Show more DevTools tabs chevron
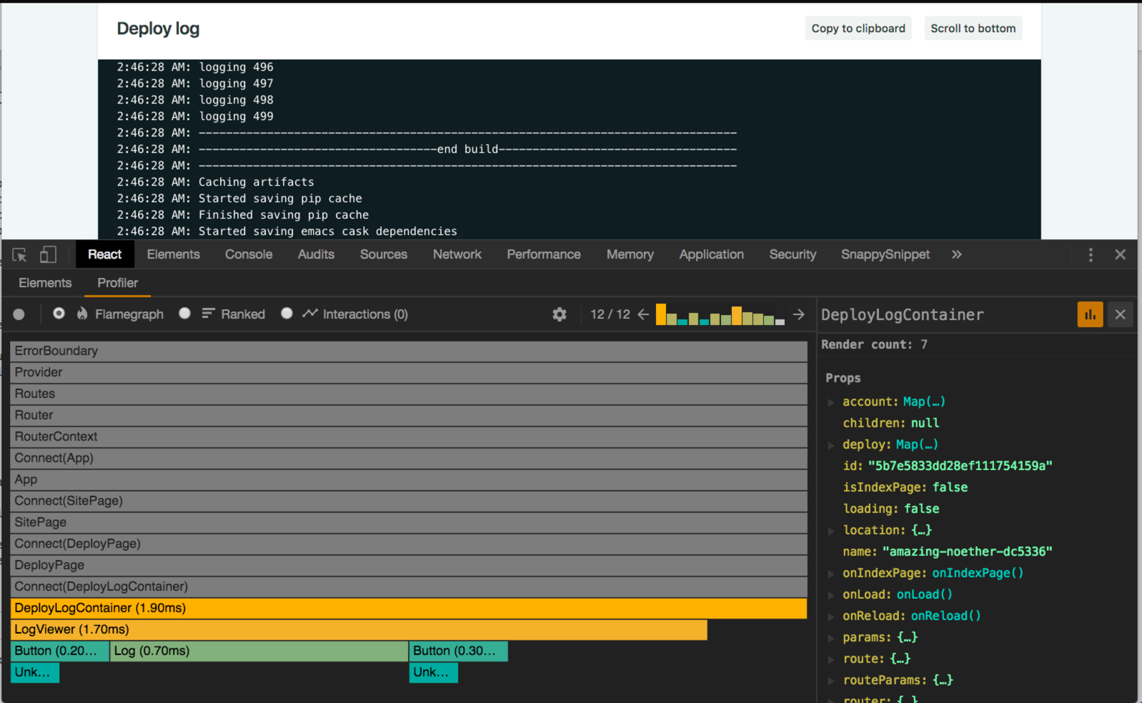The width and height of the screenshot is (1142, 703). (x=957, y=254)
